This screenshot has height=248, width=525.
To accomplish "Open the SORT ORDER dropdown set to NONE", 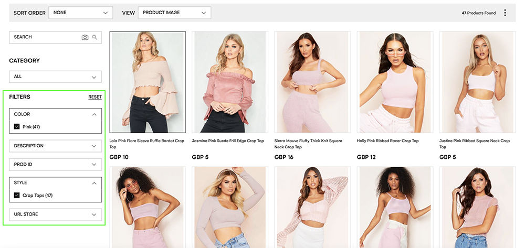I will [x=81, y=13].
